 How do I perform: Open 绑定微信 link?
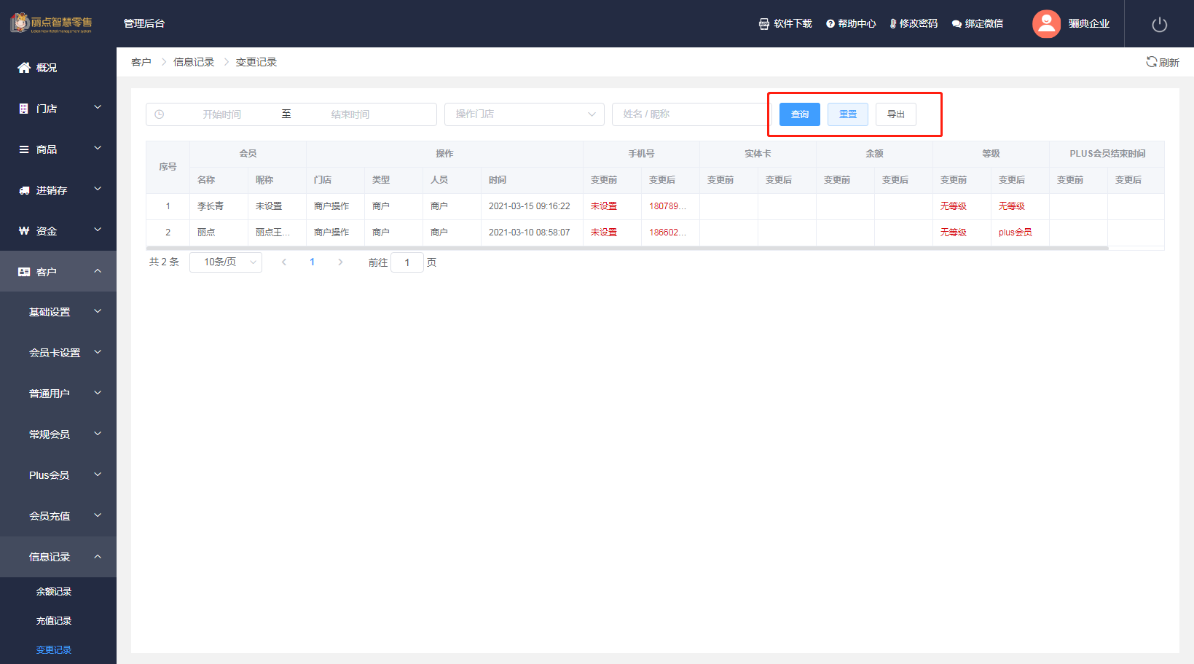click(977, 24)
